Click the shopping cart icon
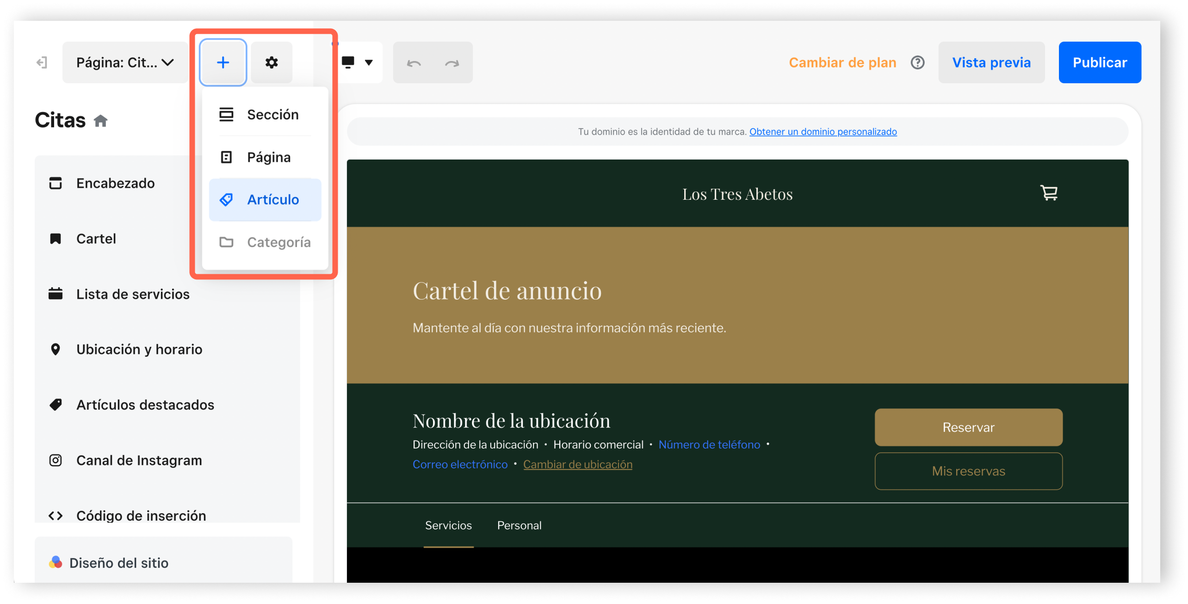The image size is (1188, 604). [1049, 193]
